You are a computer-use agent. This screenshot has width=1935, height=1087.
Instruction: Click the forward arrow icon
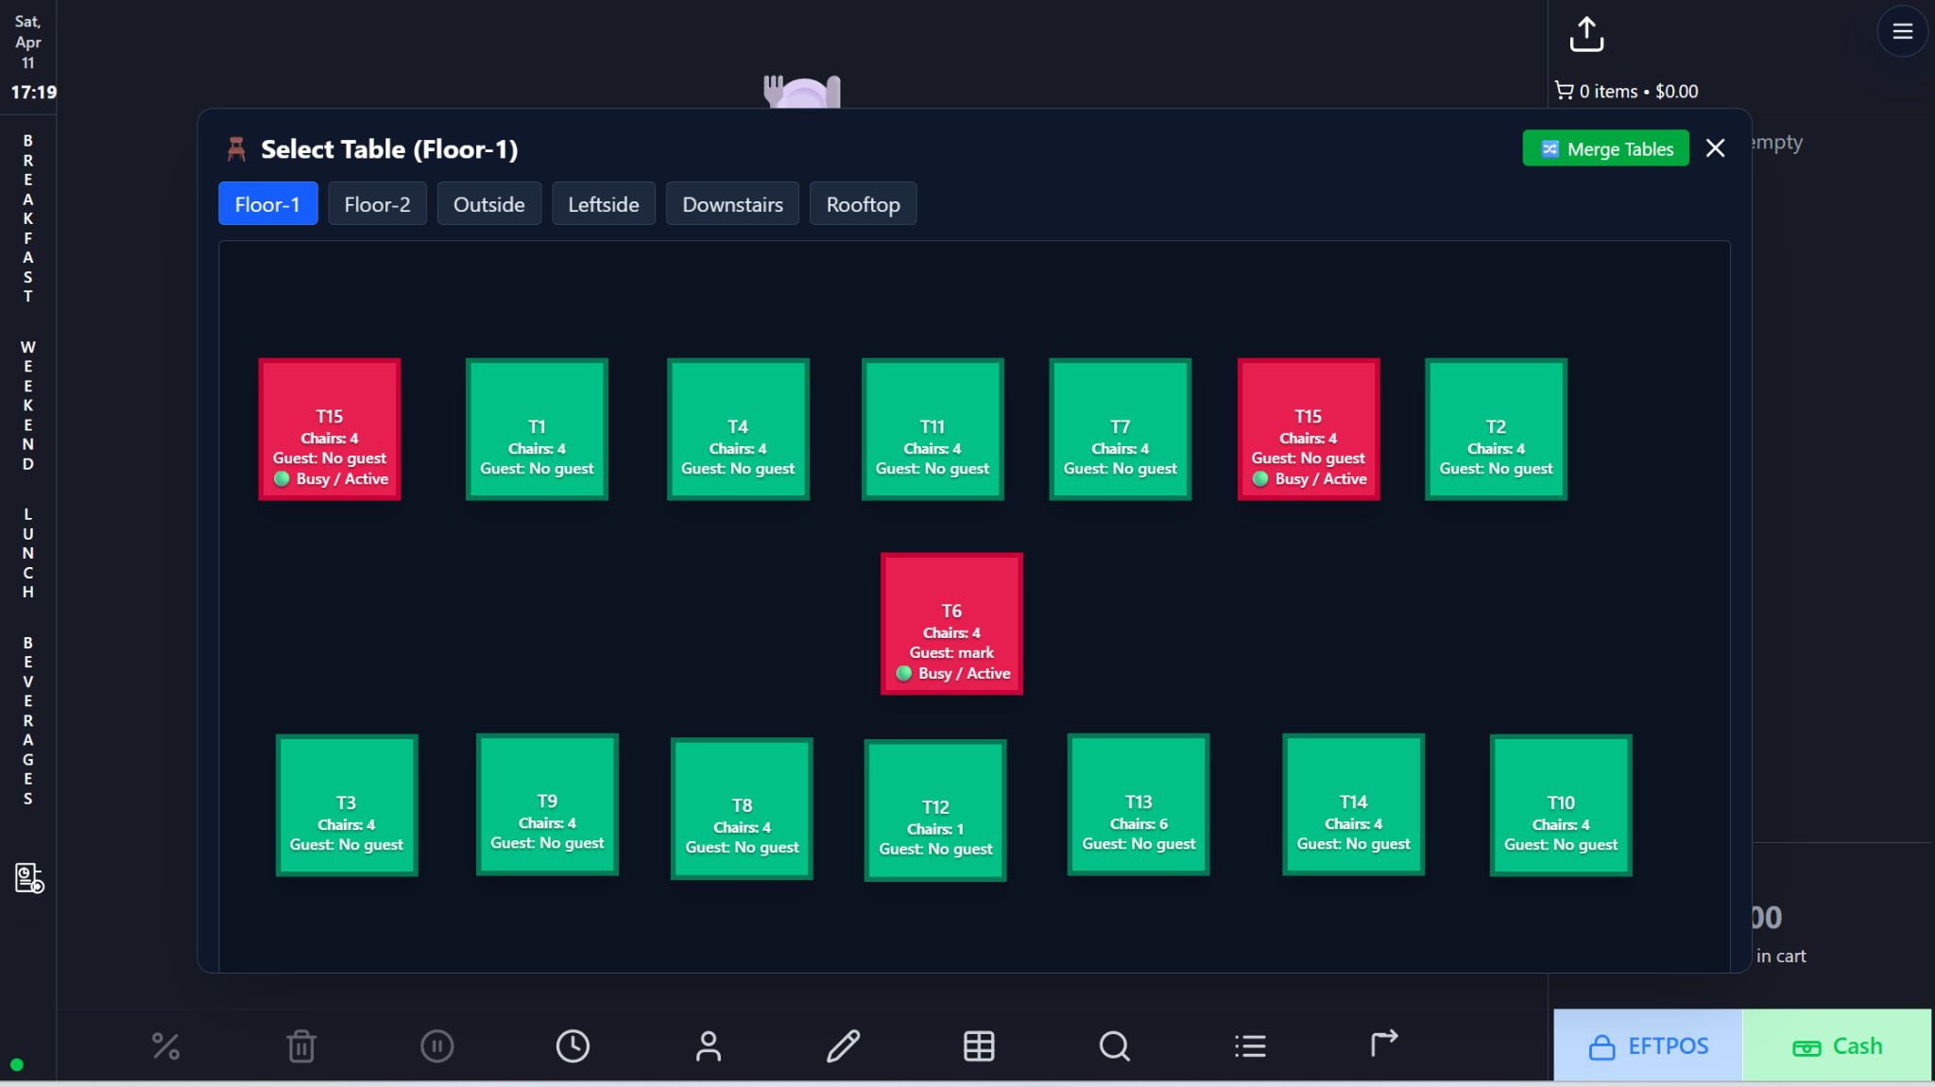click(1385, 1044)
